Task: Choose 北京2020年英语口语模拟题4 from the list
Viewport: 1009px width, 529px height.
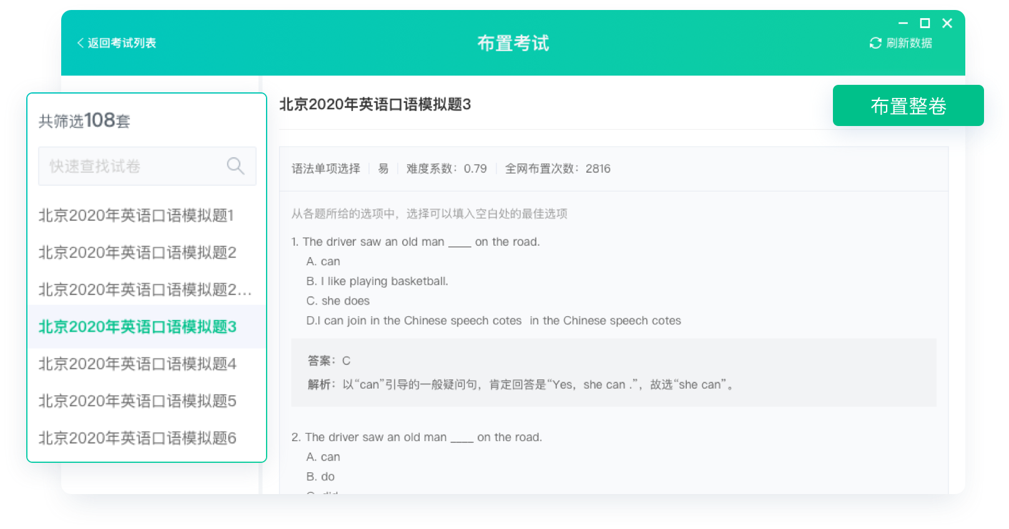Action: 137,364
